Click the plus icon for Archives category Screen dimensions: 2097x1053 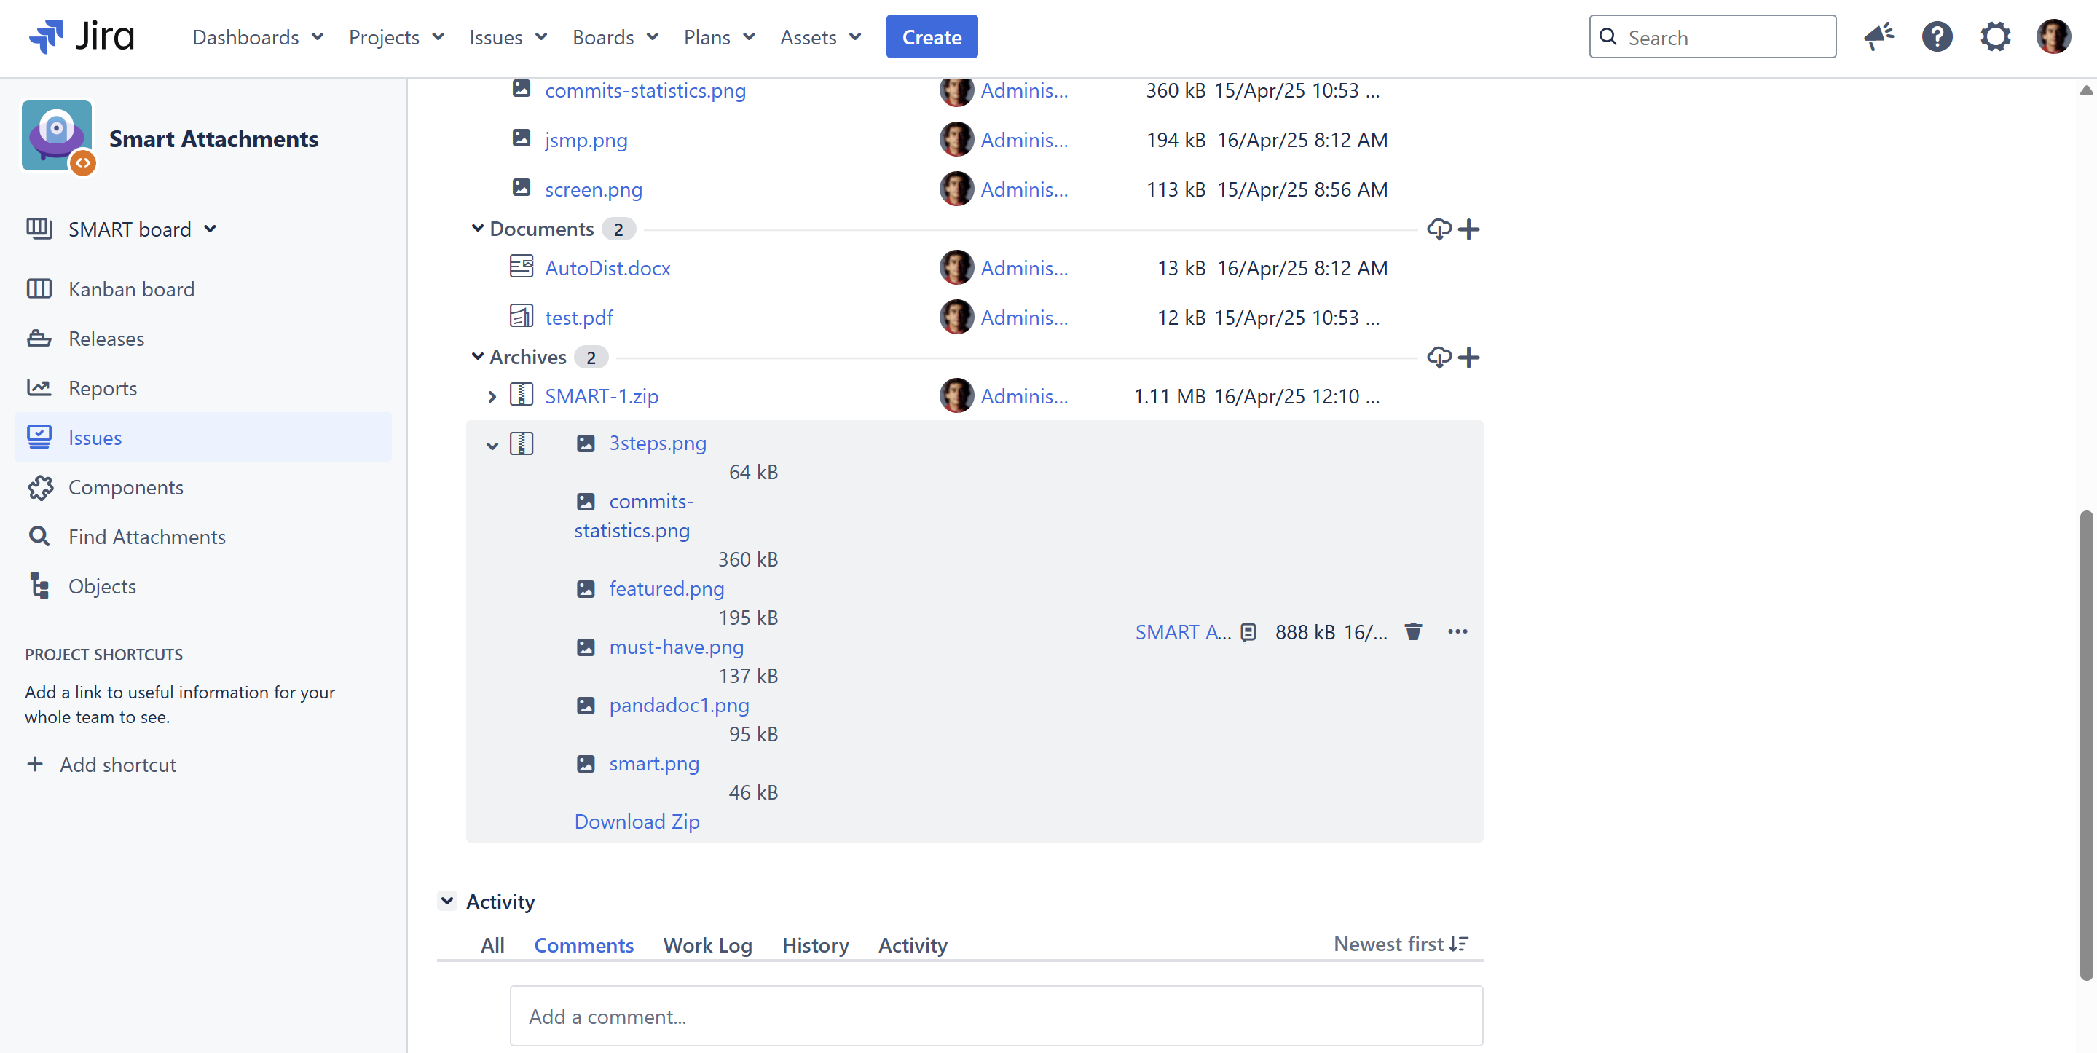tap(1468, 358)
